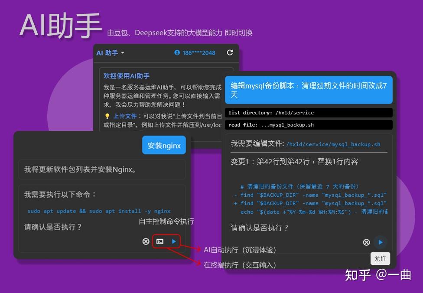Click the added find line in diff
Viewport: 423px width, 293px height.
310,203
